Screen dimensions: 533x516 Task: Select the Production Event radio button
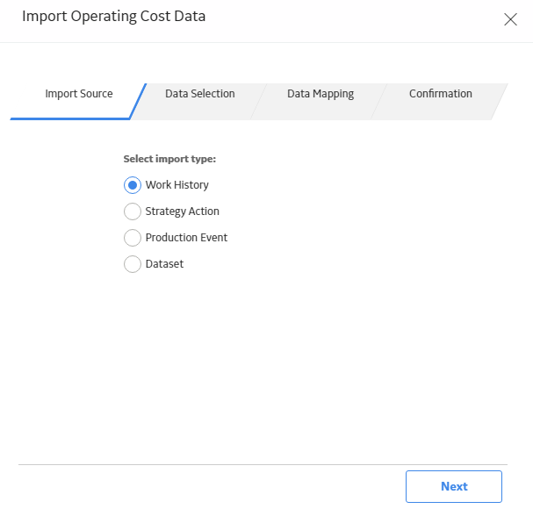(133, 238)
